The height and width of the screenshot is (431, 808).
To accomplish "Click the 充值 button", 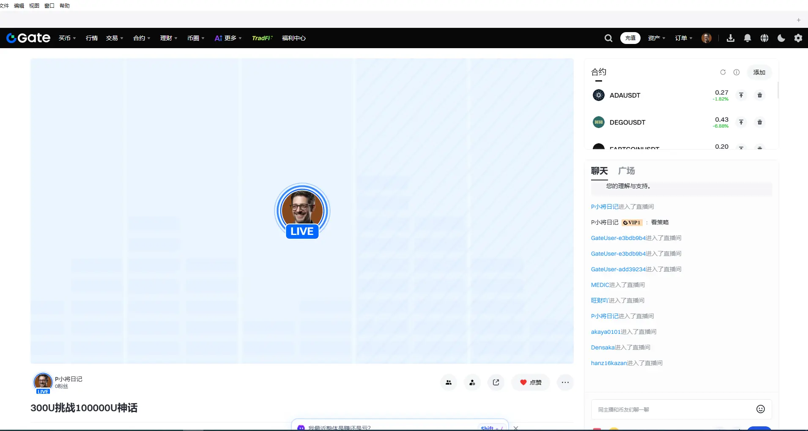I will point(630,38).
